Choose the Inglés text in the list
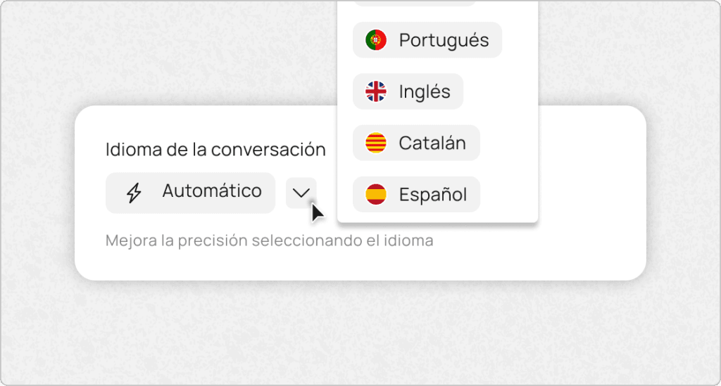Screen dimensions: 721x386 coord(425,91)
